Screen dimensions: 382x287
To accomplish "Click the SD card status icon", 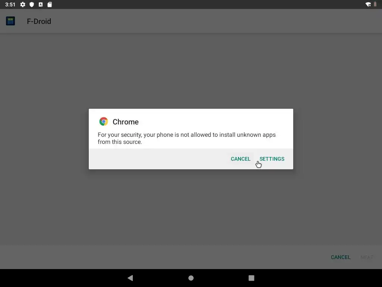I will [50, 4].
